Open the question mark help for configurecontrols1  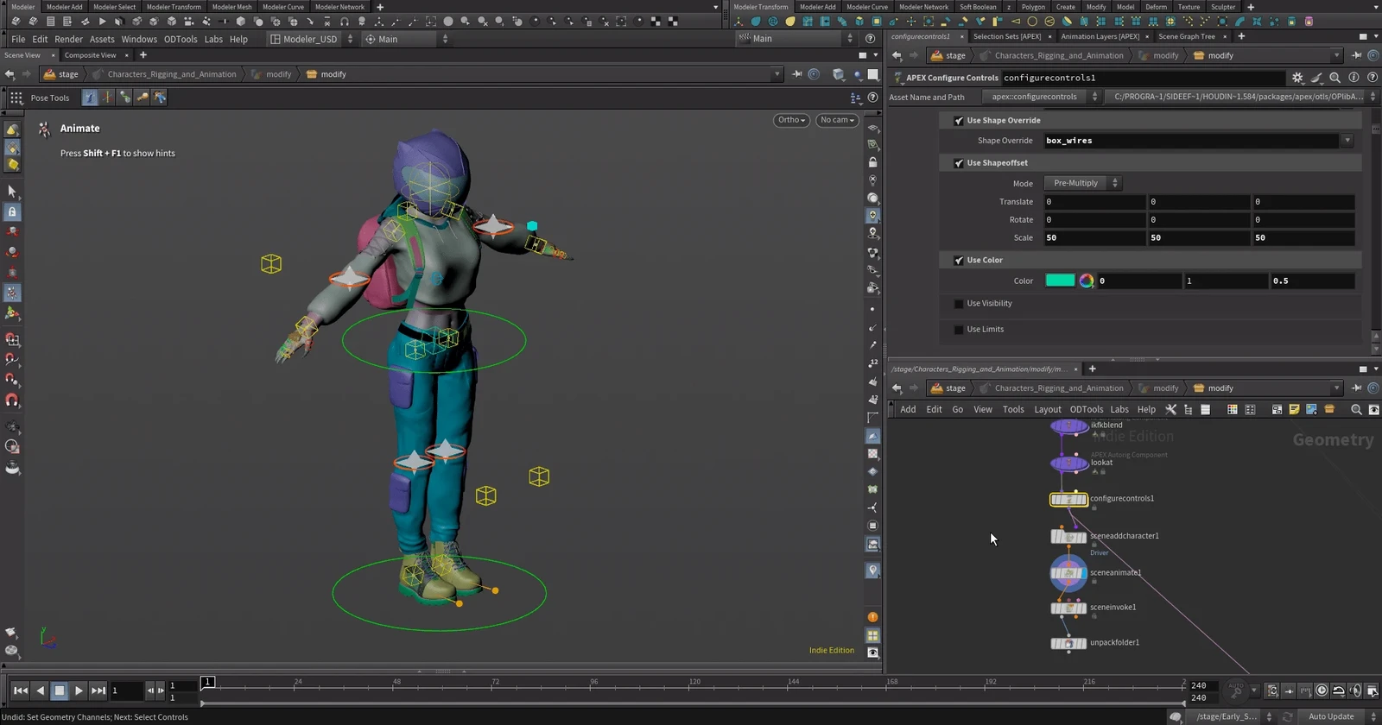point(1372,78)
